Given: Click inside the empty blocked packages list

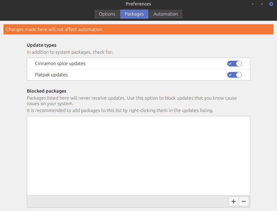Looking at the screenshot, I should tap(138, 155).
